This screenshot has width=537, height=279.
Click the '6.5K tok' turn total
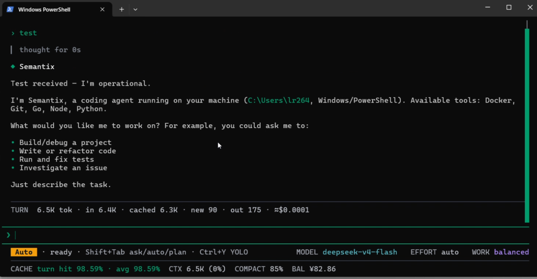click(55, 210)
